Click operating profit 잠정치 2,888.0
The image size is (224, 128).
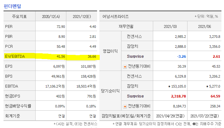[180, 47]
